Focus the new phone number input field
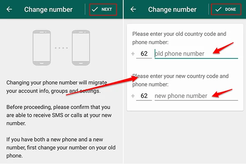The height and width of the screenshot is (165, 246). tap(196, 96)
